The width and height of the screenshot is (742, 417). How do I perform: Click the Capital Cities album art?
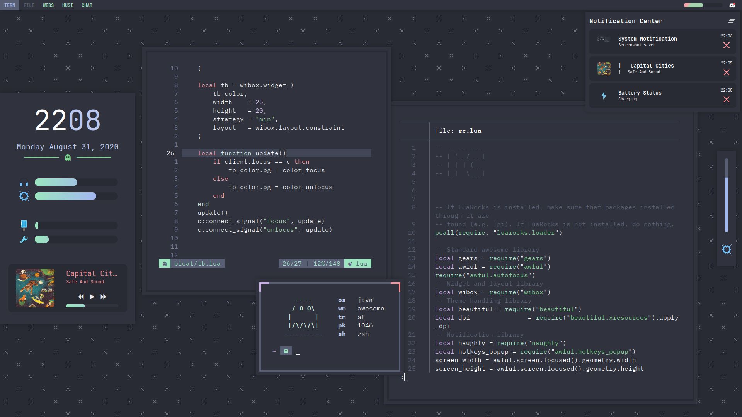[x=35, y=288]
